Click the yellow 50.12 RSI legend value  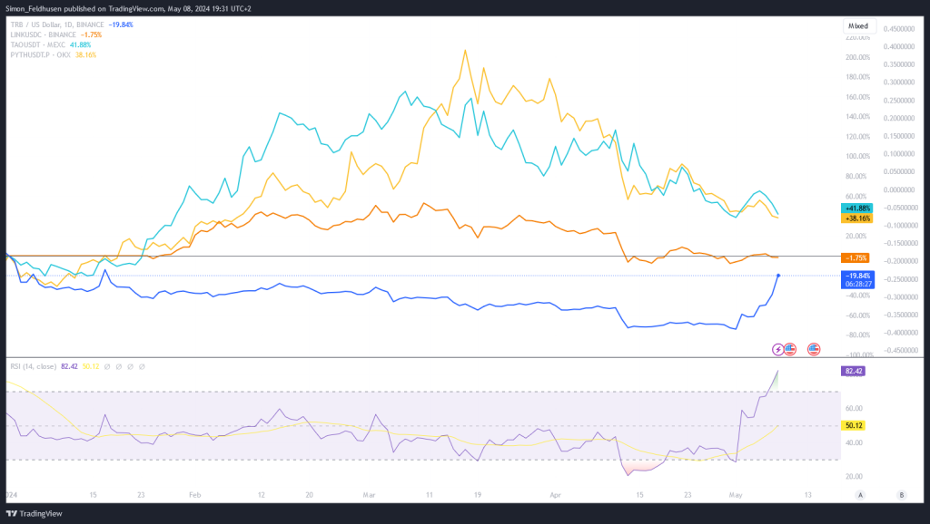[91, 366]
